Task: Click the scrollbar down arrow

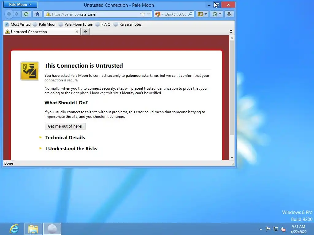Action: point(232,158)
